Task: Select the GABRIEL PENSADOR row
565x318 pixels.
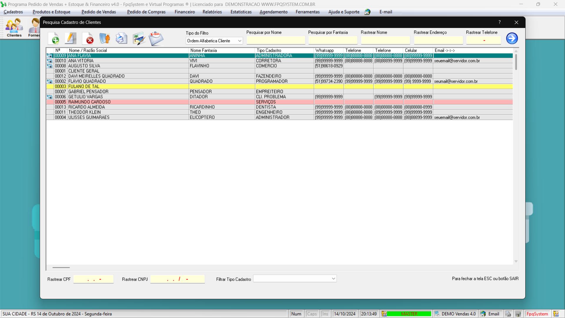Action: click(280, 92)
